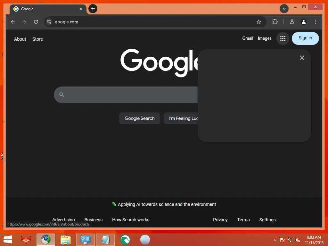Open the Business footer link
The width and height of the screenshot is (328, 246).
coord(93,220)
